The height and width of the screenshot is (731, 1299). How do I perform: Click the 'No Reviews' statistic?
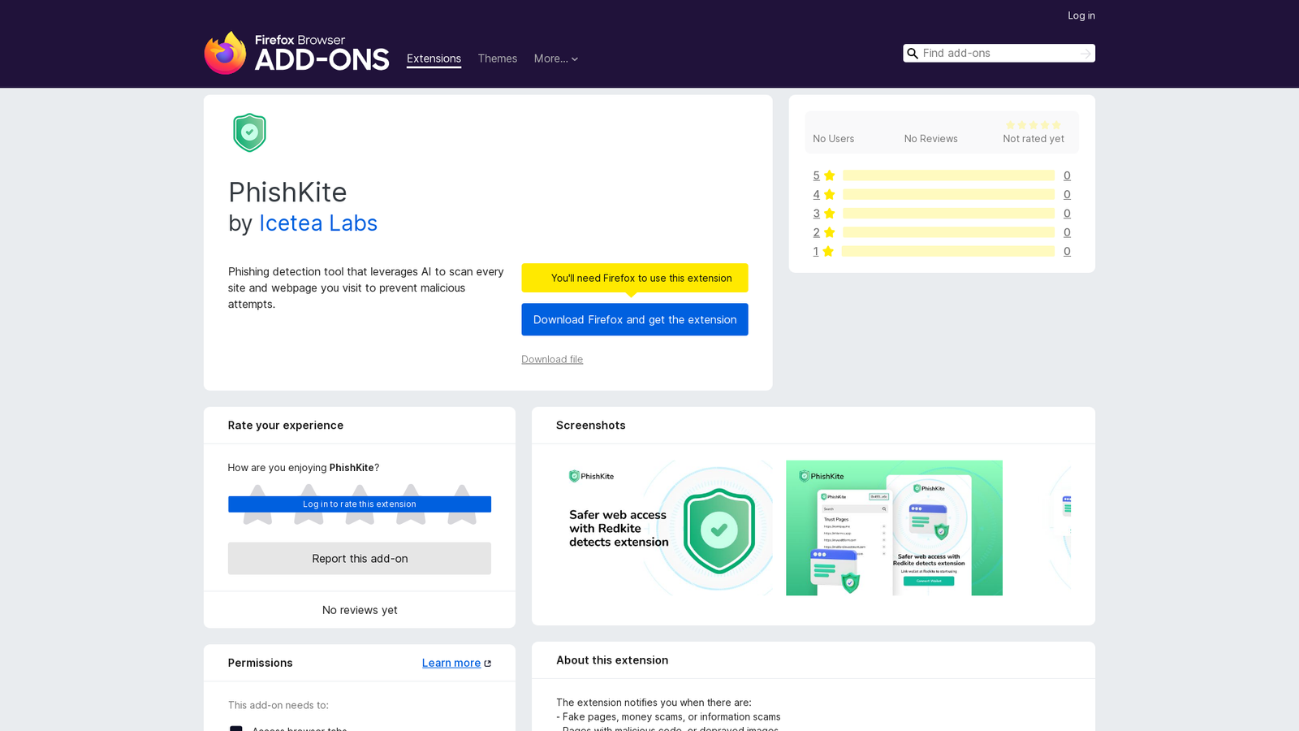click(931, 139)
